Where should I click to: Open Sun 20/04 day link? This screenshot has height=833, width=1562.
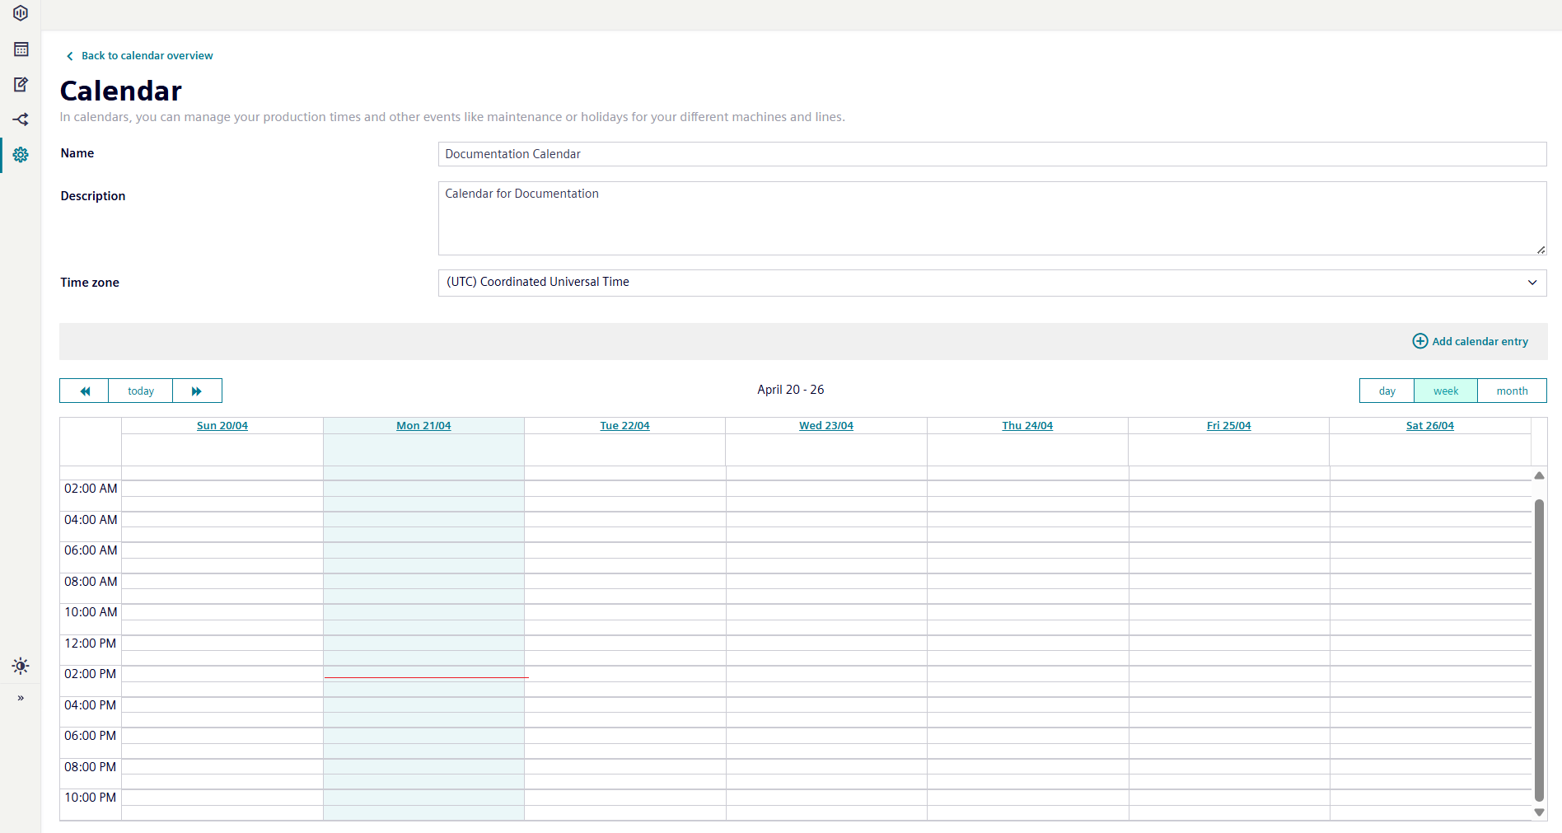click(222, 426)
